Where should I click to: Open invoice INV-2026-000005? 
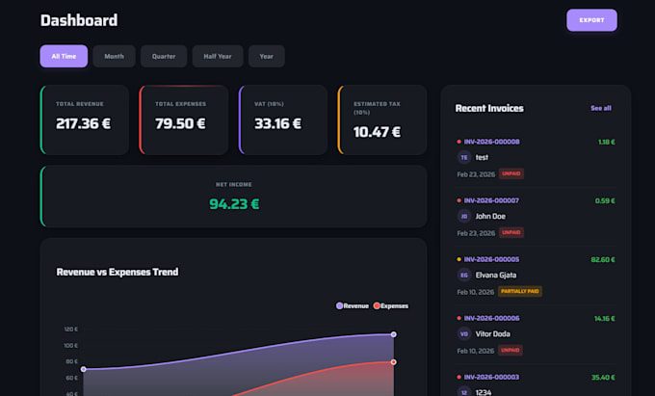(491, 259)
